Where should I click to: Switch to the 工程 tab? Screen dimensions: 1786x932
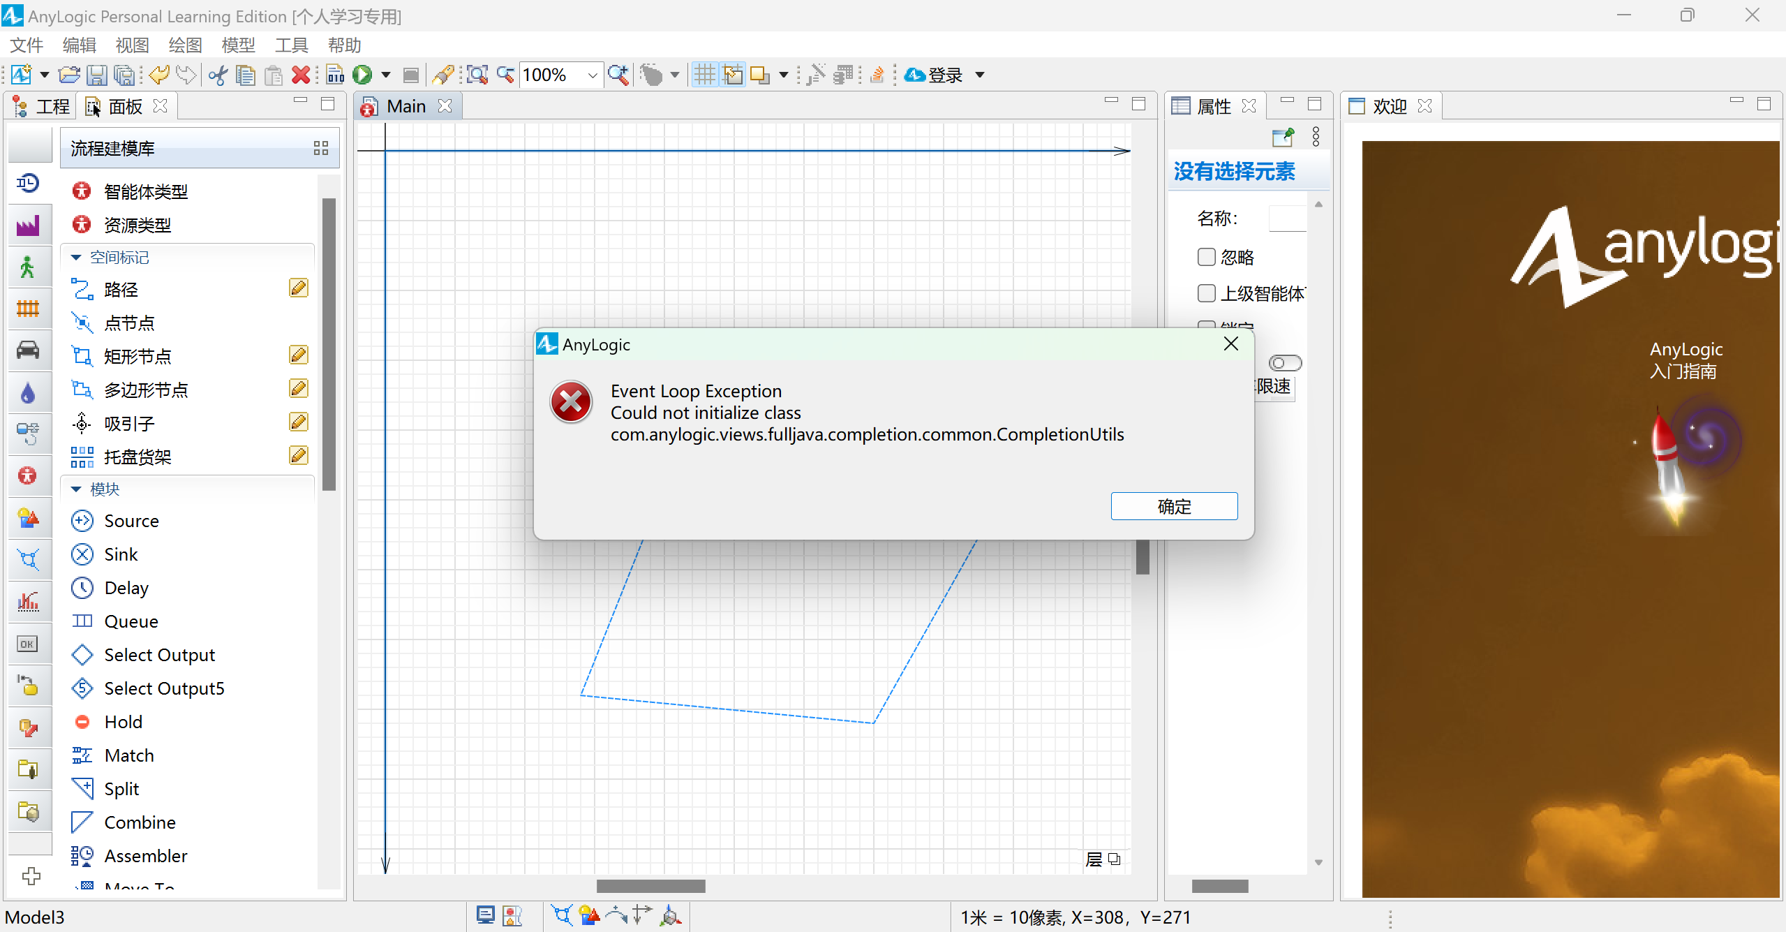click(42, 106)
